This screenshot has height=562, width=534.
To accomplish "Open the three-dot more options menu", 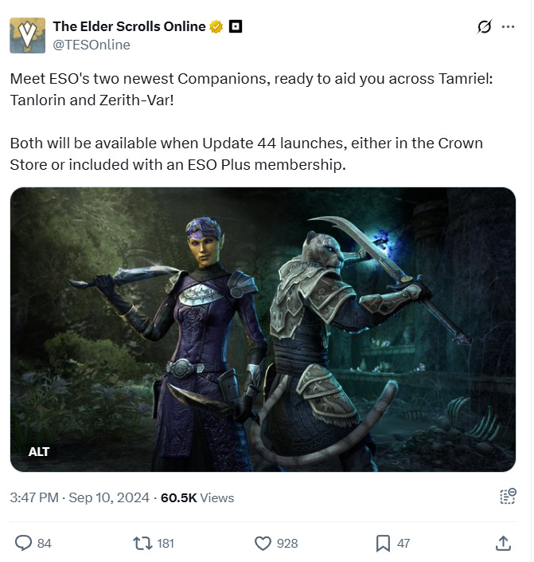I will point(509,26).
